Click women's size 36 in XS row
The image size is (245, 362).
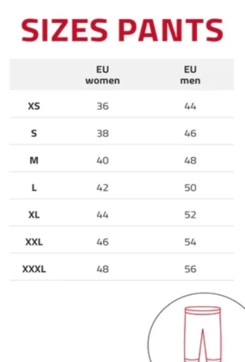pos(102,106)
